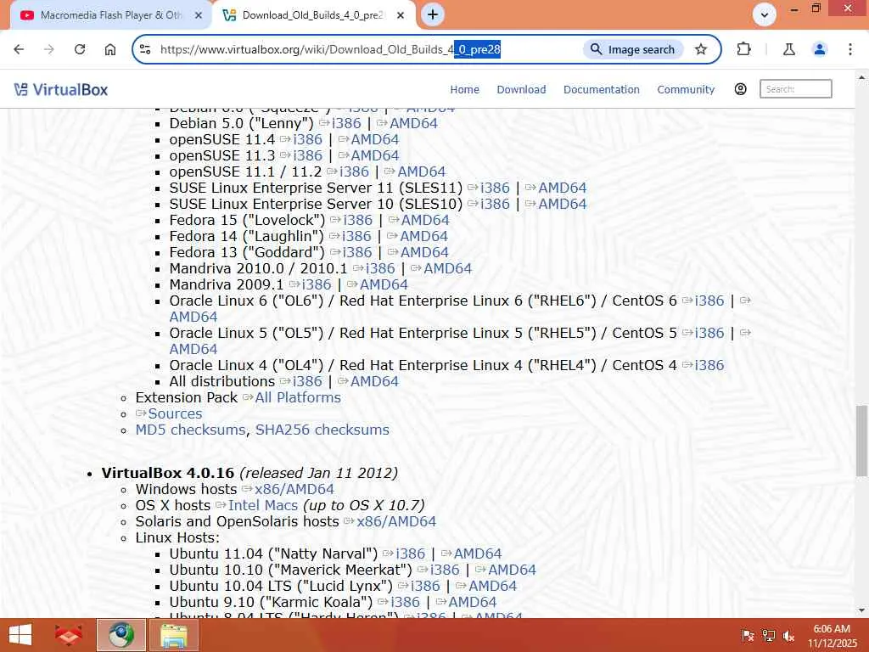Open the red taskbar app icon
Screen dimensions: 869x652
tap(69, 635)
